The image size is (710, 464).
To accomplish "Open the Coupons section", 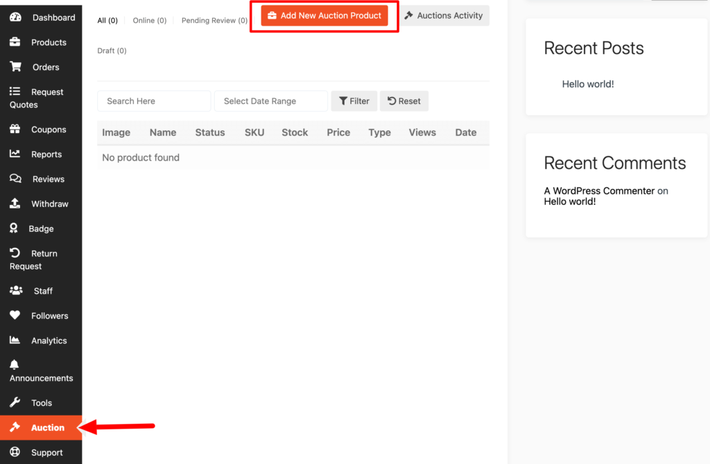I will tap(41, 130).
